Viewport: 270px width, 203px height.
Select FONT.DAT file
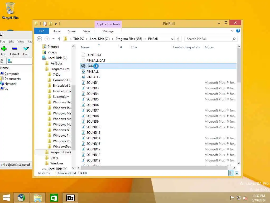[x=94, y=55]
